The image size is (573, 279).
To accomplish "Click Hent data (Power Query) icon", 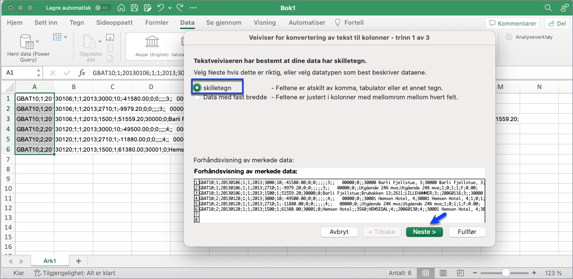I will point(27,42).
